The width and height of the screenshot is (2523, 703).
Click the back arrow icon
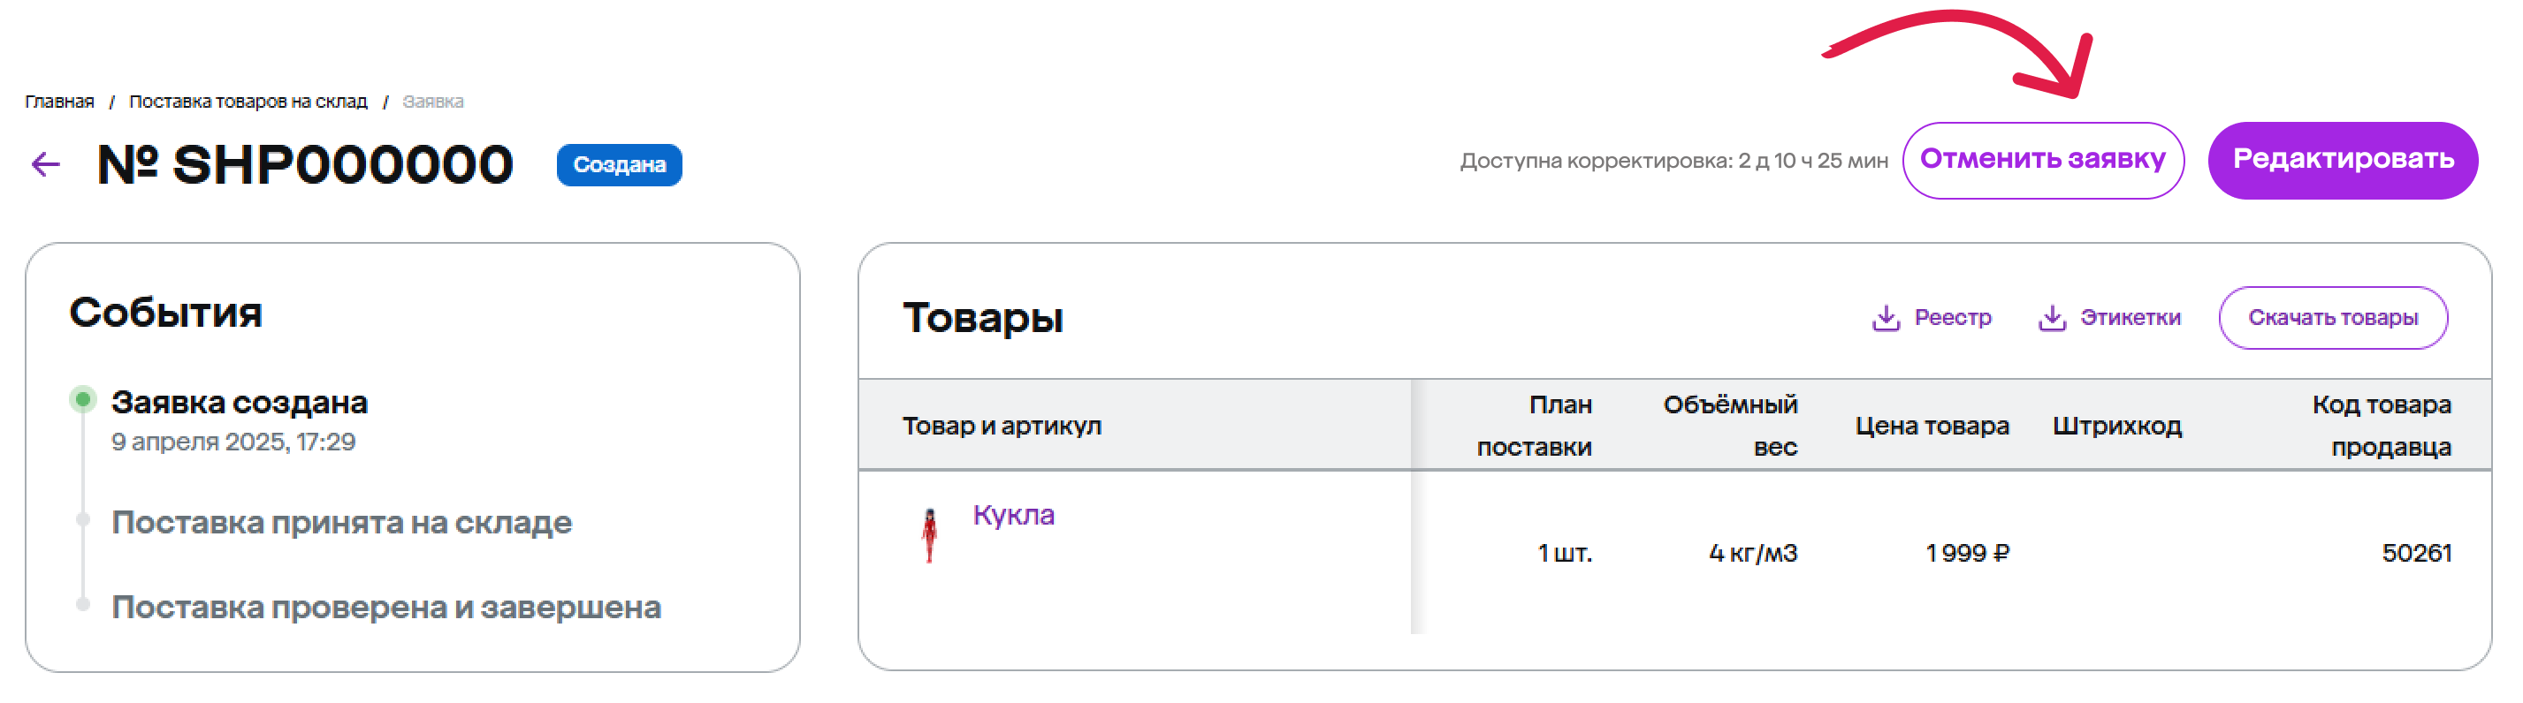46,164
